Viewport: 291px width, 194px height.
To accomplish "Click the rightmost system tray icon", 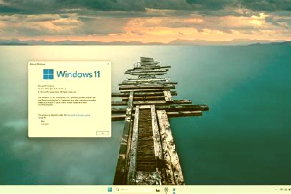I will pyautogui.click(x=290, y=190).
